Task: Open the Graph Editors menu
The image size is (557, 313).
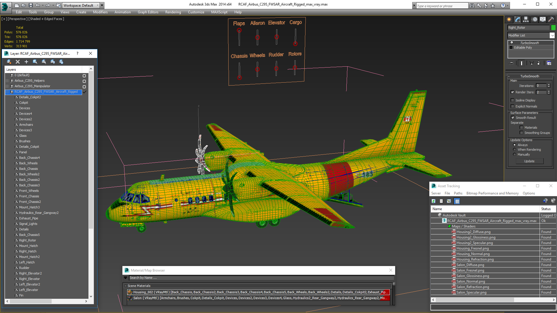Action: (148, 12)
